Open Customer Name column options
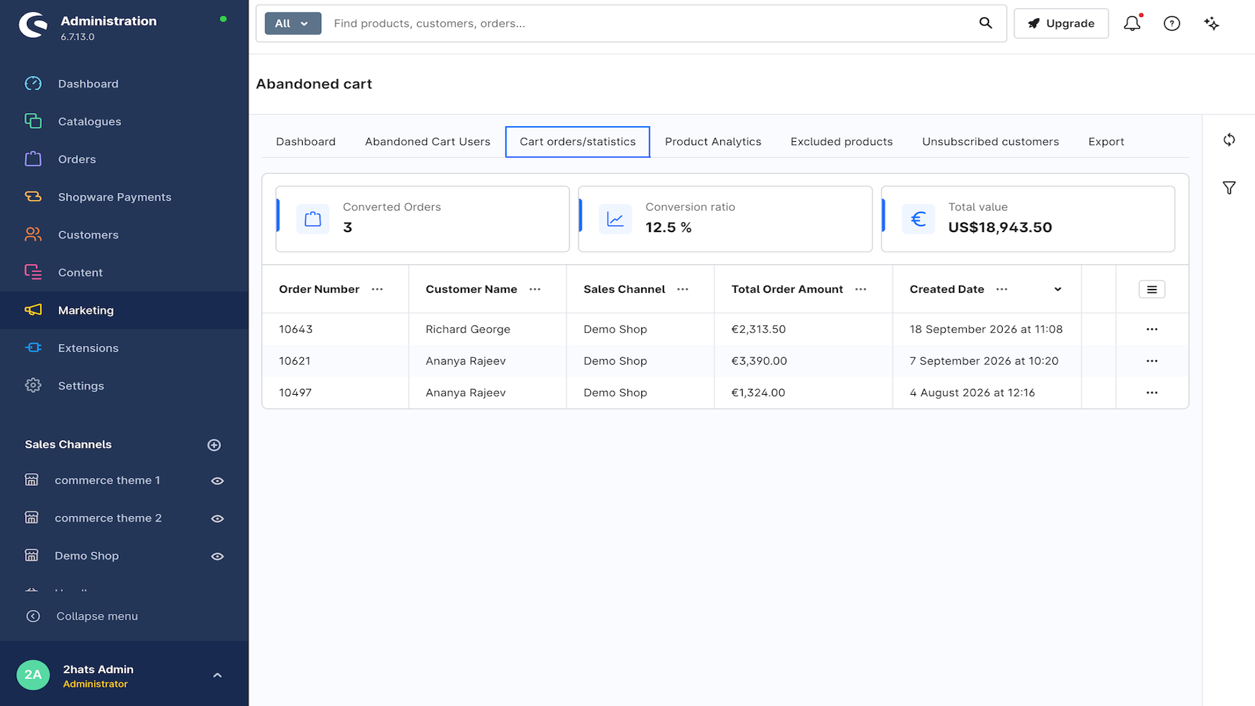Viewport: 1255px width, 706px height. click(535, 290)
